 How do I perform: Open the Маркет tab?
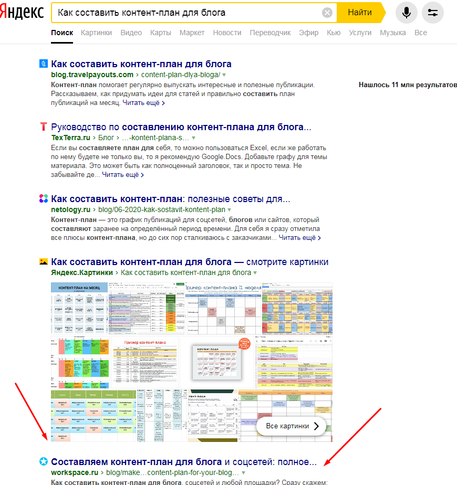tap(192, 33)
